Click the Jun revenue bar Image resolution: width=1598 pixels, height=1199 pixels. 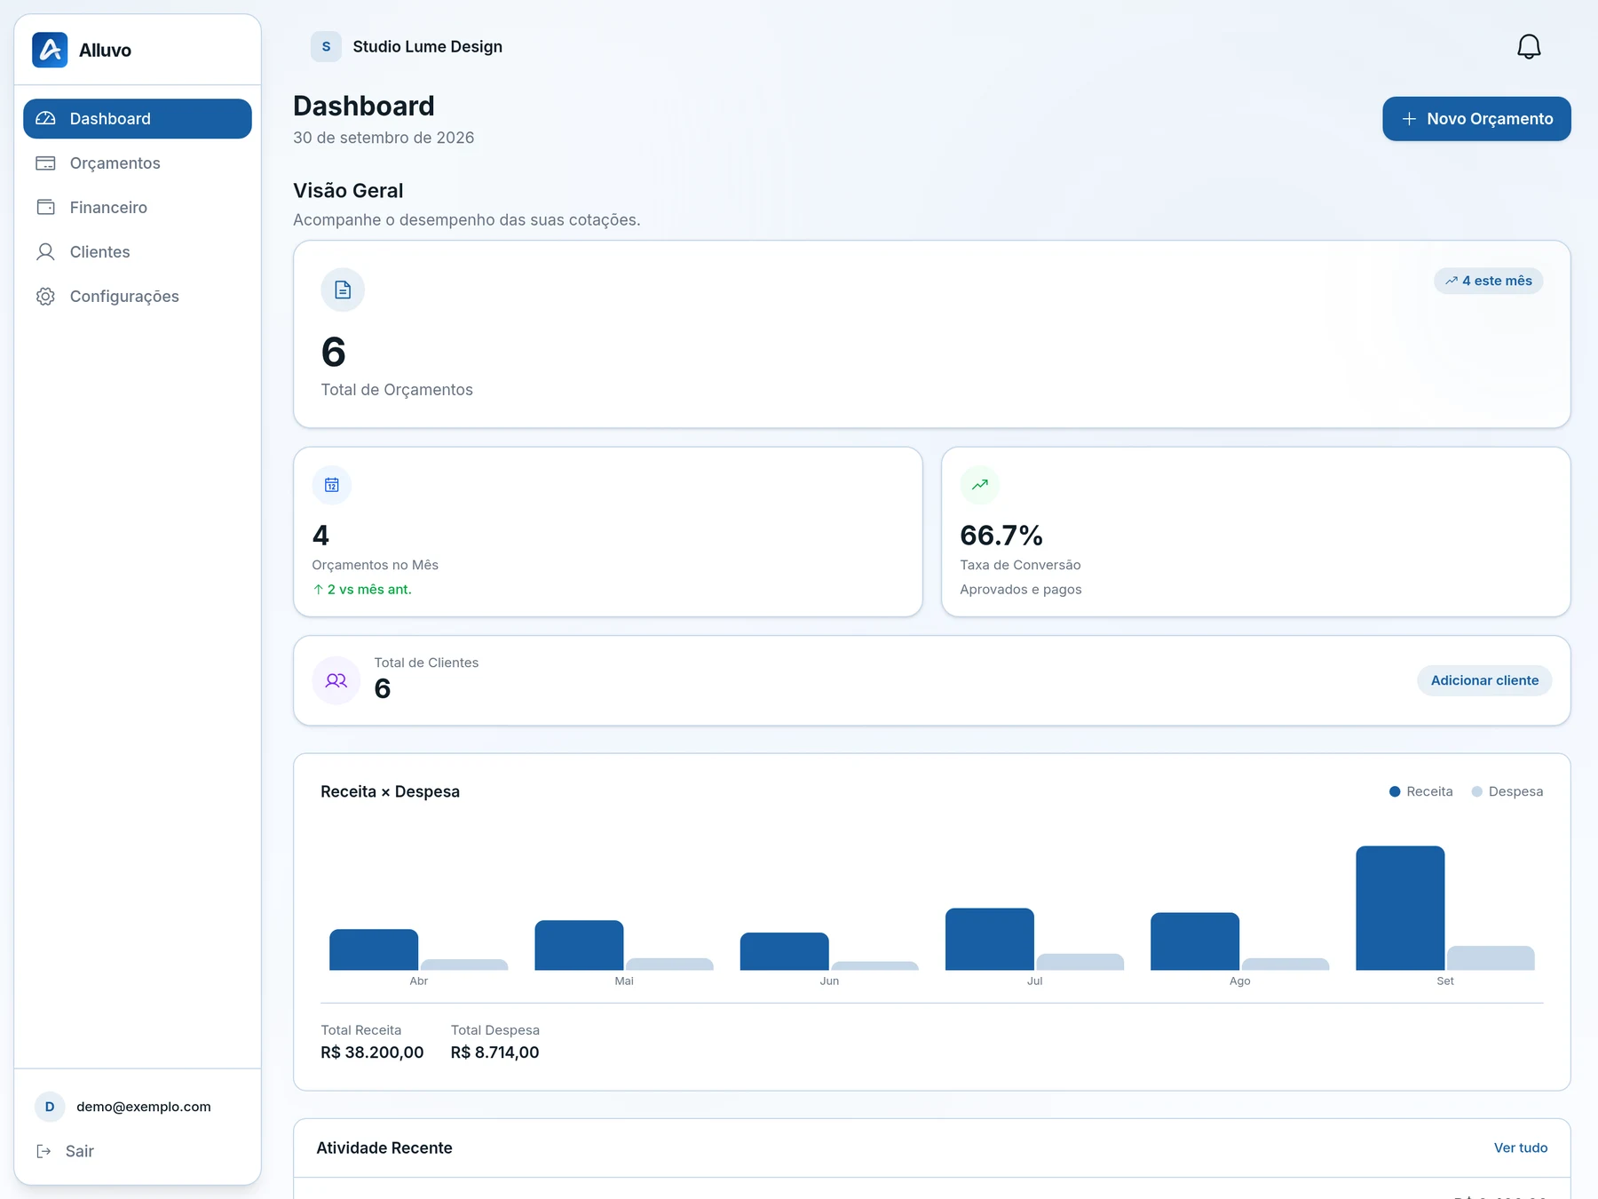coord(785,951)
